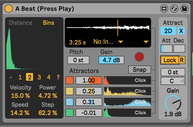
Task: Click the R button beside Lock
Action: (x=182, y=60)
